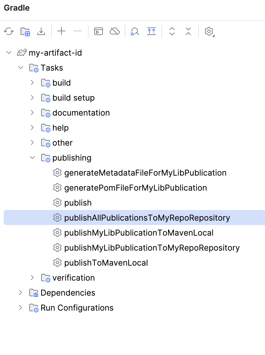
Task: Click the Select Opened File icon
Action: [x=152, y=31]
